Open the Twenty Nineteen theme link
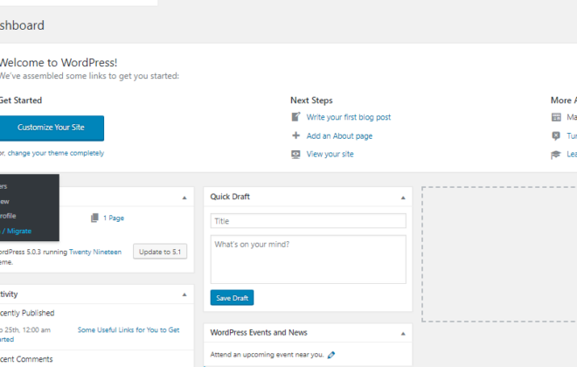 [x=95, y=252]
